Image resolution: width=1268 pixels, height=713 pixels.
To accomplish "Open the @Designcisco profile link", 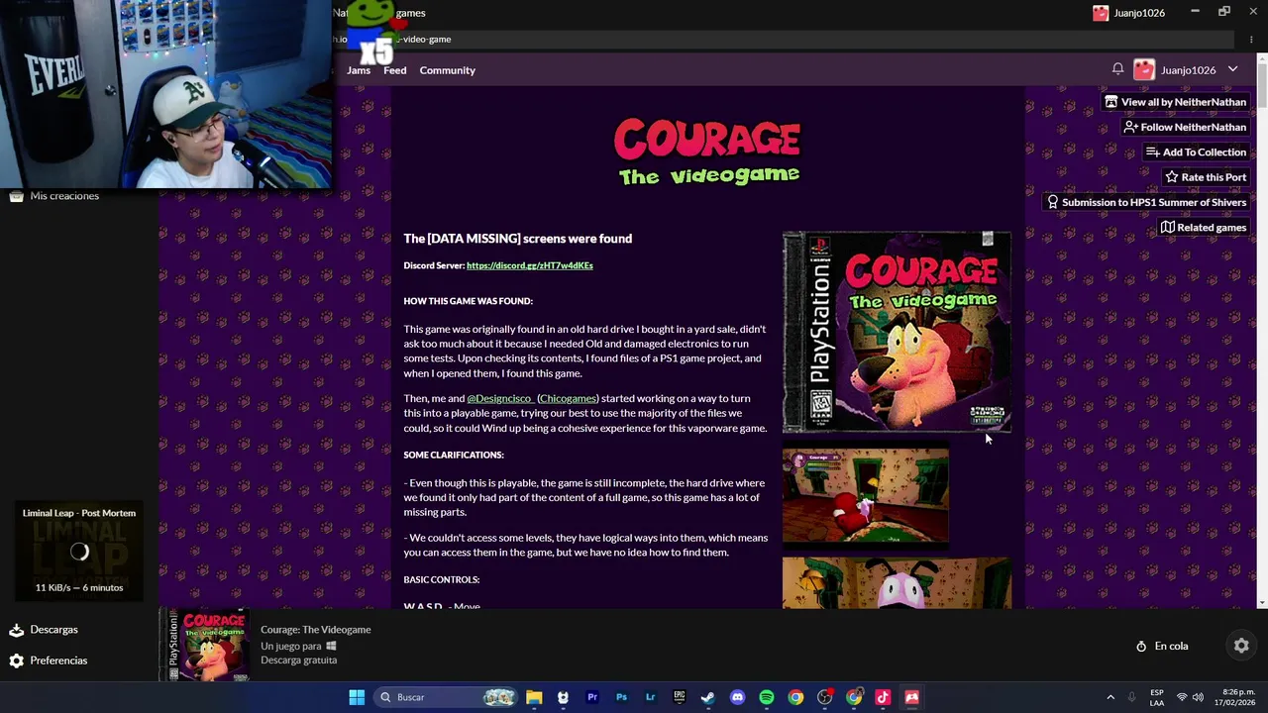I will coord(499,398).
